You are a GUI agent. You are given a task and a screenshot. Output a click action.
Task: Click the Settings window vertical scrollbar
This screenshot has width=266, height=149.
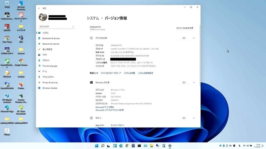point(200,56)
